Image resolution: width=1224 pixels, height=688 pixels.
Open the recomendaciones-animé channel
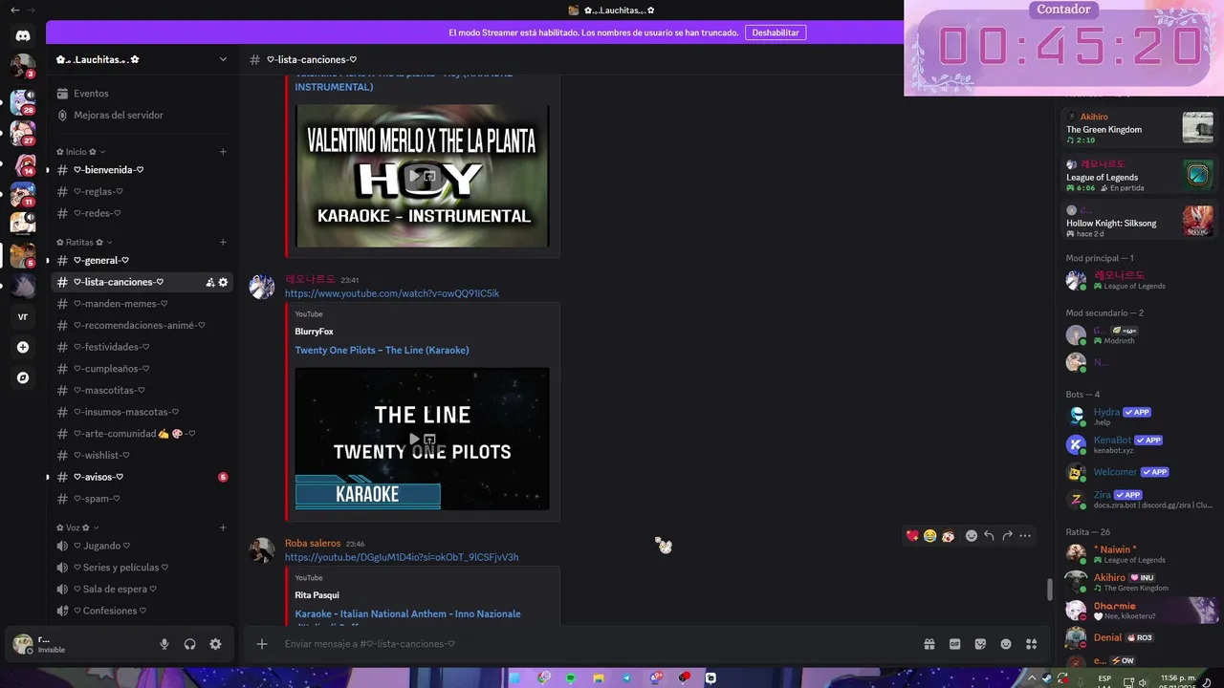(x=142, y=325)
